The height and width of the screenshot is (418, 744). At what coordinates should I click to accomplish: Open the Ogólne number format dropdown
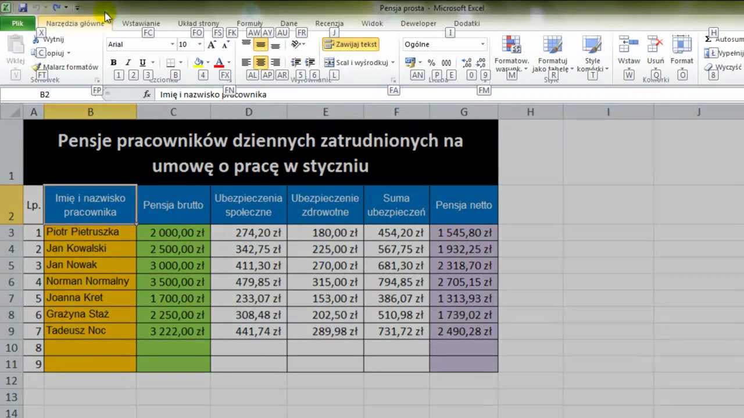click(x=482, y=44)
